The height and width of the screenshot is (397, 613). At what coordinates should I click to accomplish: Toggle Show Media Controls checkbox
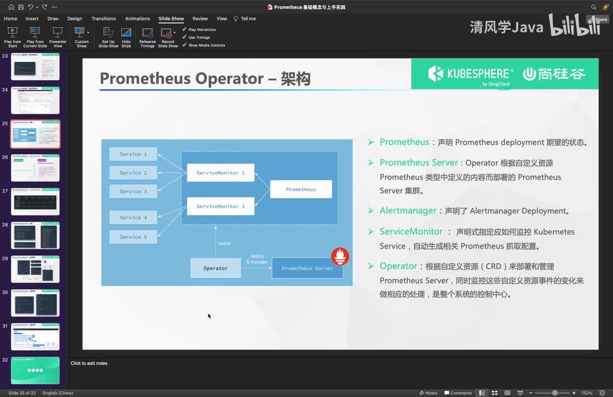pyautogui.click(x=185, y=45)
